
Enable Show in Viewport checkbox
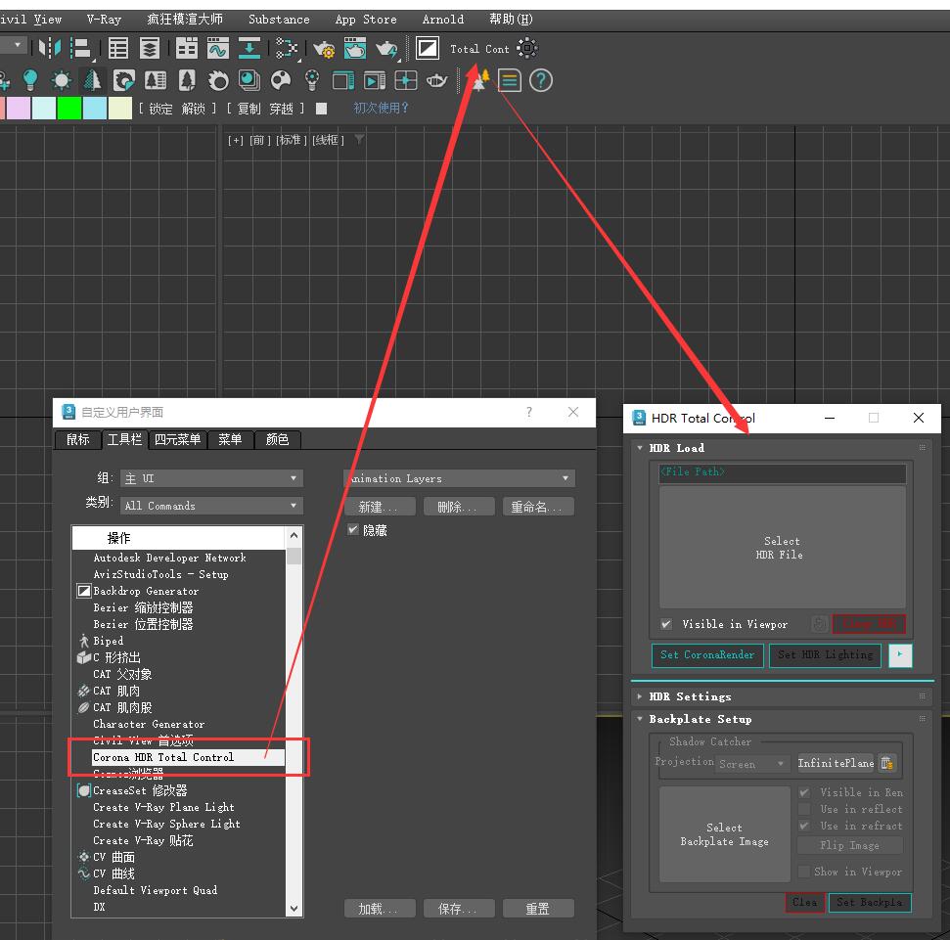(804, 872)
